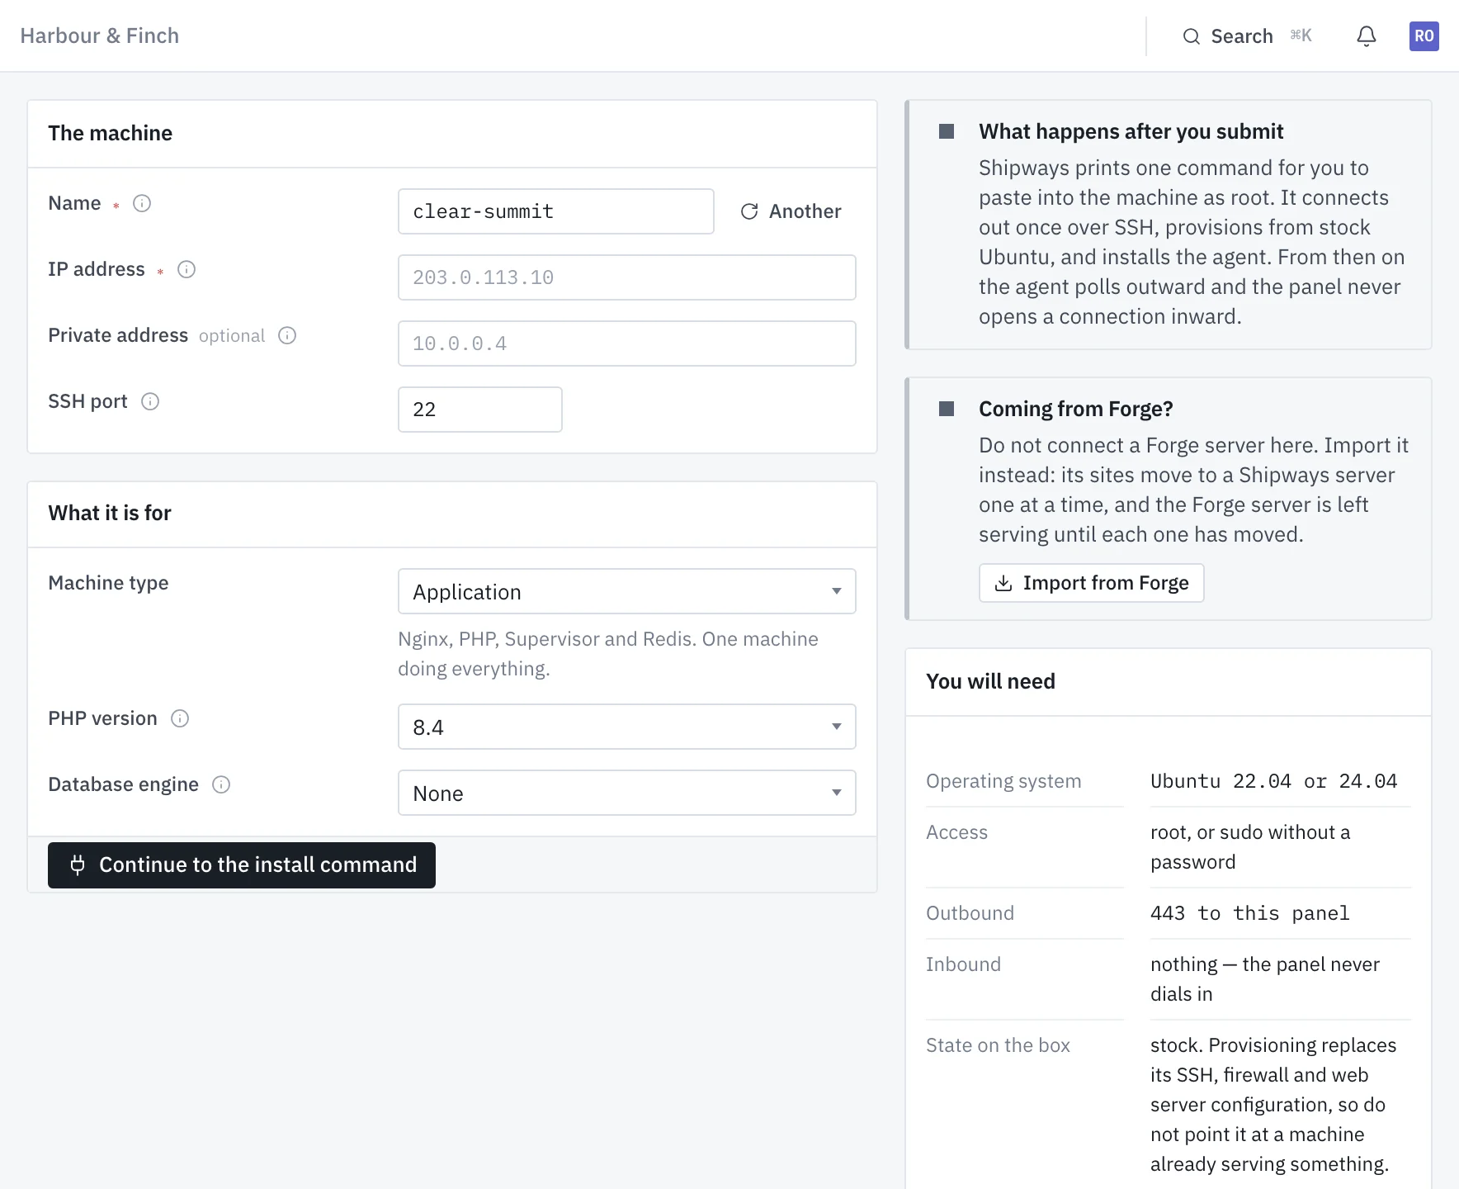This screenshot has height=1189, width=1459.
Task: Open the RO user avatar menu
Action: coord(1424,36)
